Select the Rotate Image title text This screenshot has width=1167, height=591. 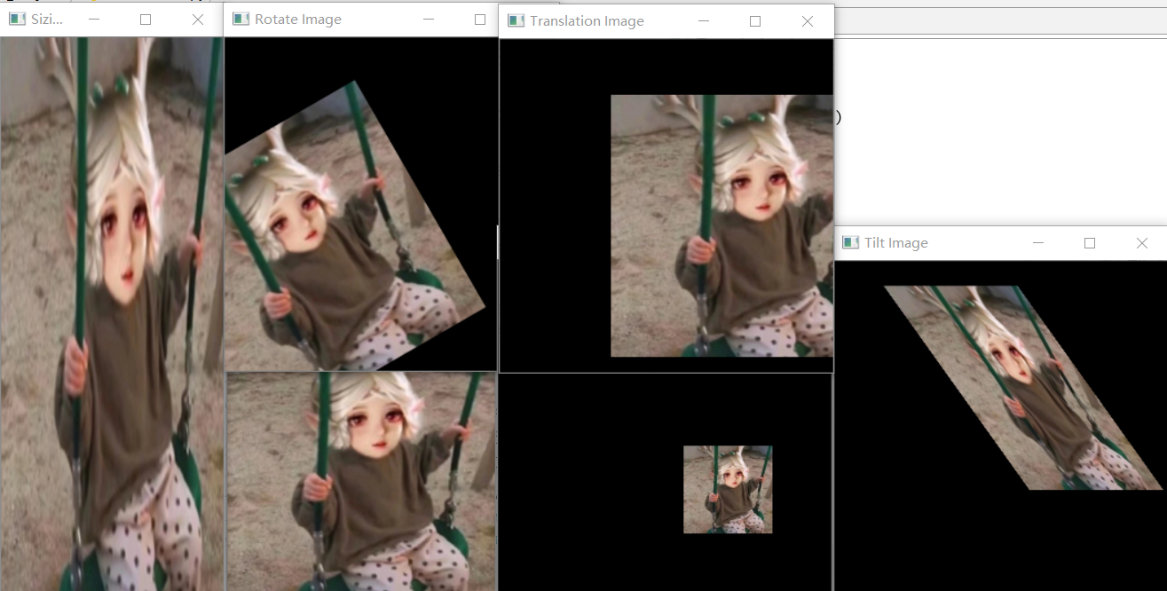(x=298, y=20)
